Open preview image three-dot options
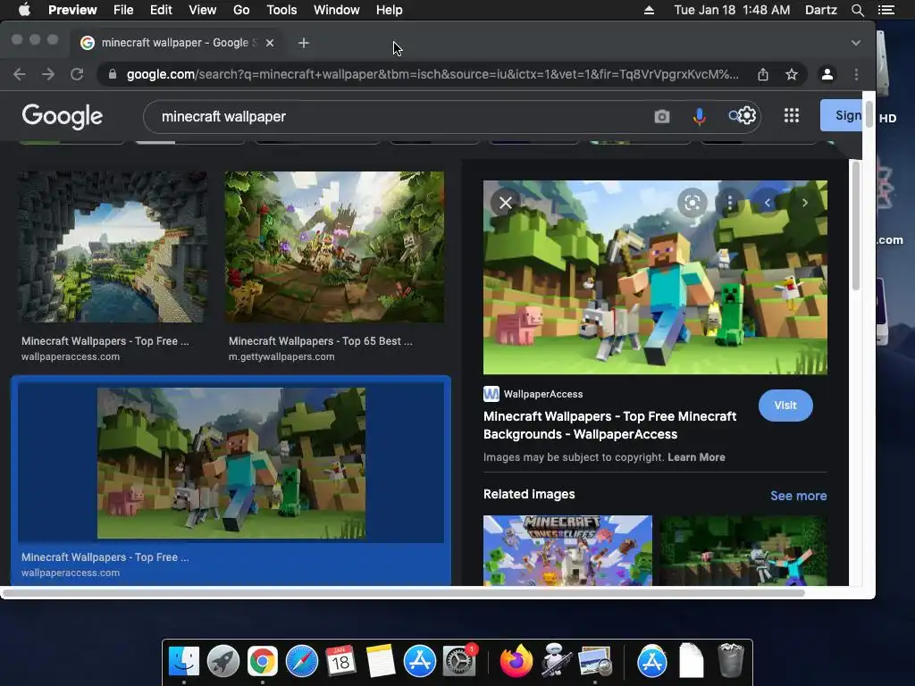 click(x=729, y=203)
